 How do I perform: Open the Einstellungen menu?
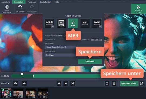pyautogui.click(x=46, y=2)
